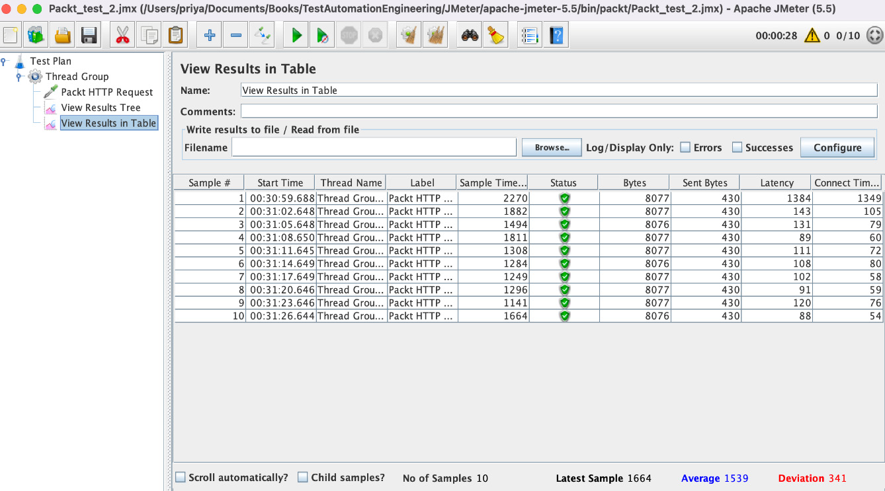Click the Stop test icon

349,35
